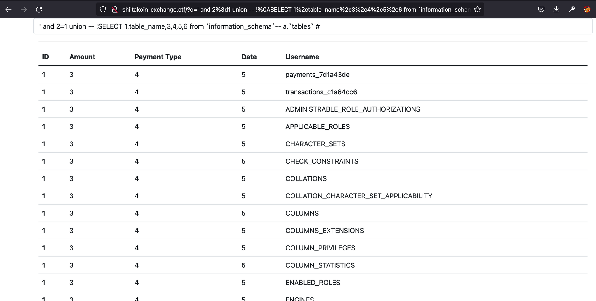Image resolution: width=596 pixels, height=301 pixels.
Task: Select ADMINISTRABLE_ROLE_AUTHORIZATIONS cell
Action: pyautogui.click(x=353, y=109)
